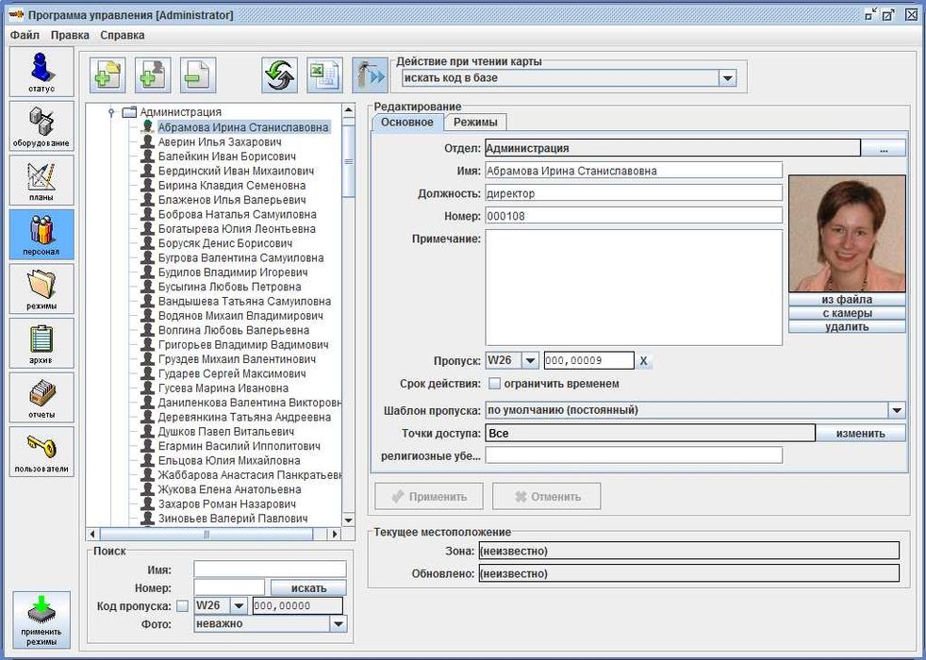Open the отчеты sidebar section
This screenshot has height=660, width=926.
[41, 397]
